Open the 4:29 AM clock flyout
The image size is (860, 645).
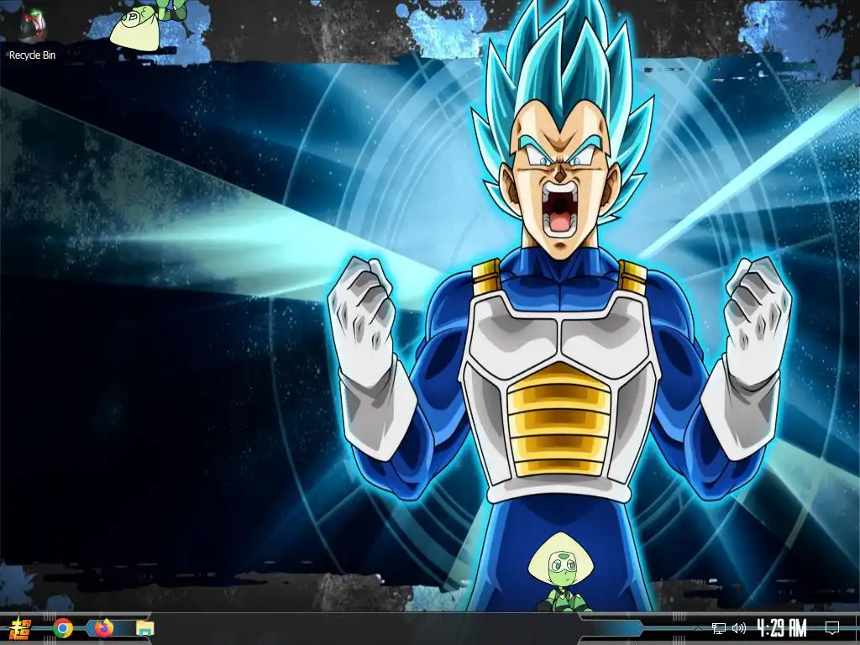click(782, 627)
